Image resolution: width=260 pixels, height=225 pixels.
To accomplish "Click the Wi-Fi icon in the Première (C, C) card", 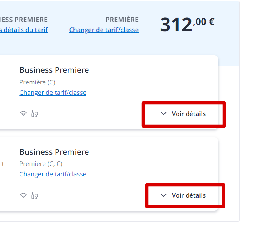I will coord(23,195).
